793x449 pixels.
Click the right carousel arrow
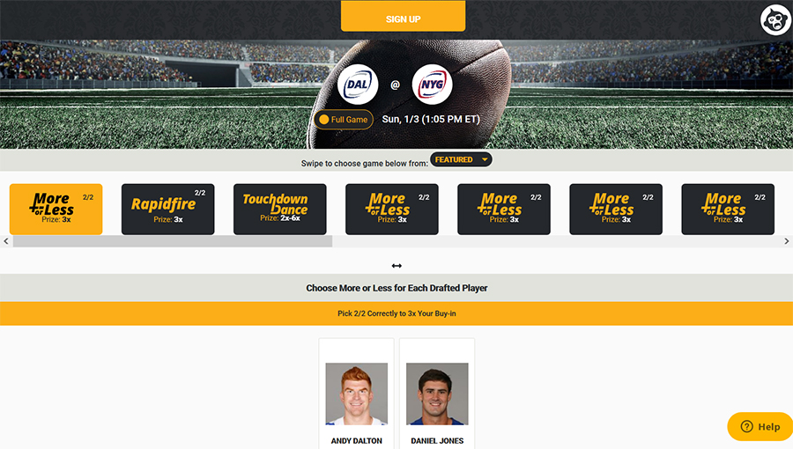click(787, 241)
